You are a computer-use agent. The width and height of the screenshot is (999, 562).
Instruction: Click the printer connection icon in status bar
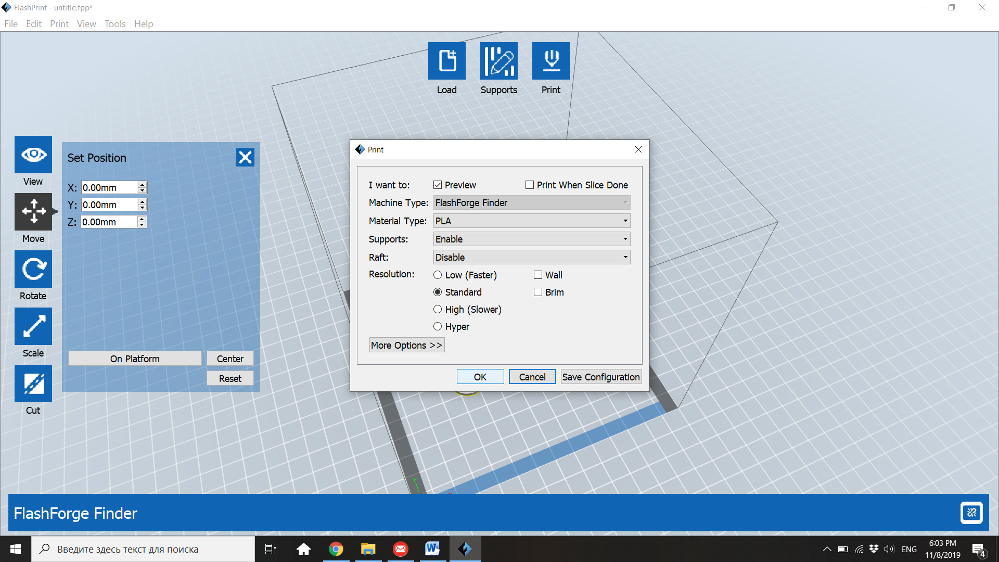tap(971, 513)
